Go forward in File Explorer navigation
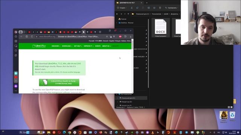The height and width of the screenshot is (135, 241). click(121, 14)
